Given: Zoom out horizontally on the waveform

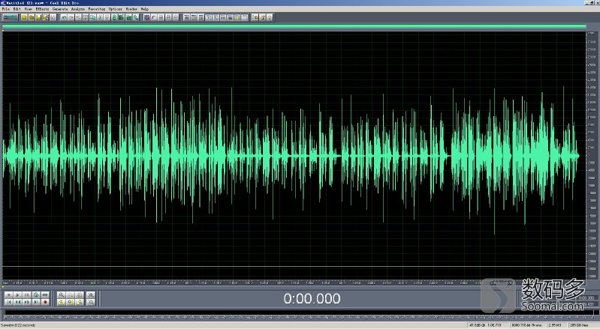Looking at the screenshot, I should pyautogui.click(x=71, y=295).
